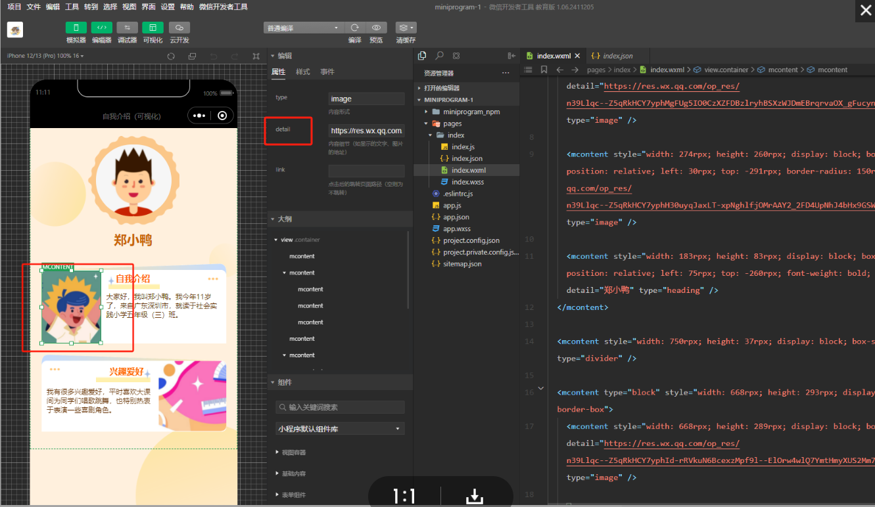
Task: Close the index.wxml editor tab
Action: click(577, 56)
